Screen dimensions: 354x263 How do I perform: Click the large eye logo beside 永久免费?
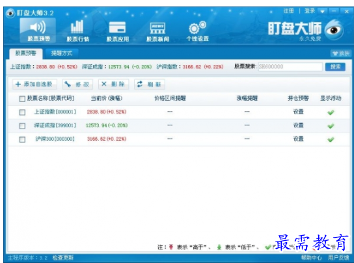334,30
